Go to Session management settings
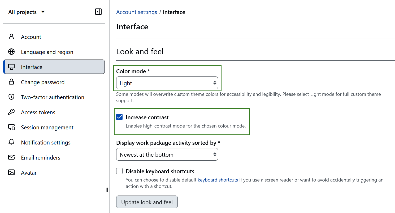395x213 pixels. pos(11,127)
